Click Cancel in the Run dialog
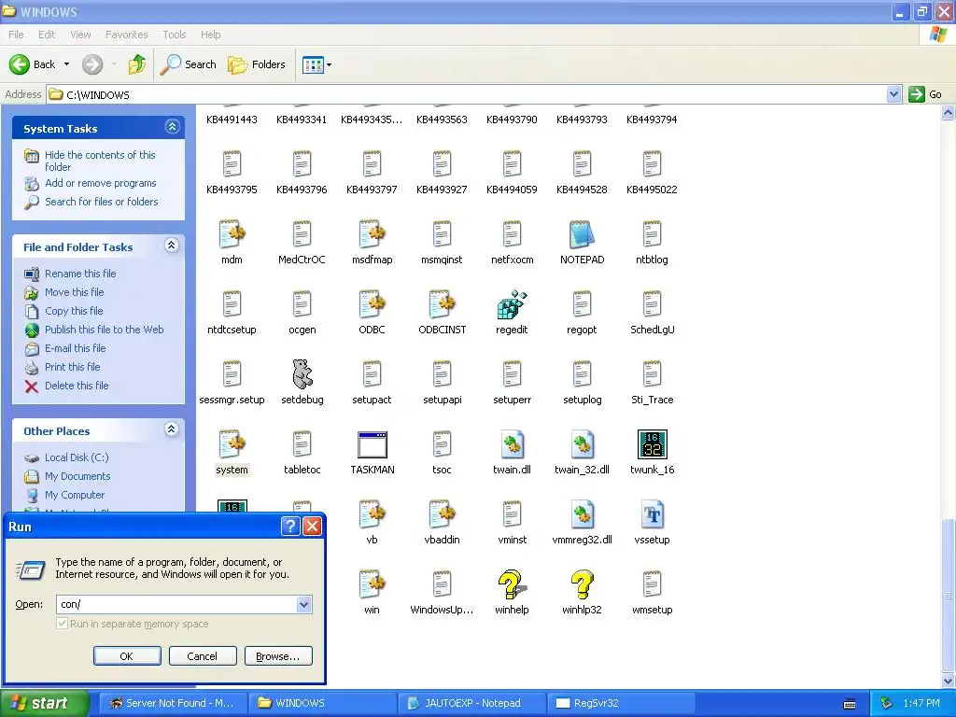The image size is (956, 717). click(x=203, y=656)
